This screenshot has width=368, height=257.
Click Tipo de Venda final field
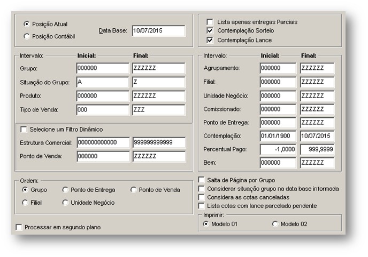pos(159,110)
